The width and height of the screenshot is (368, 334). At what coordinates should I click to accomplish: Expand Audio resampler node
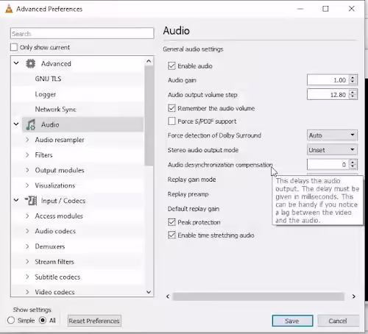[27, 140]
